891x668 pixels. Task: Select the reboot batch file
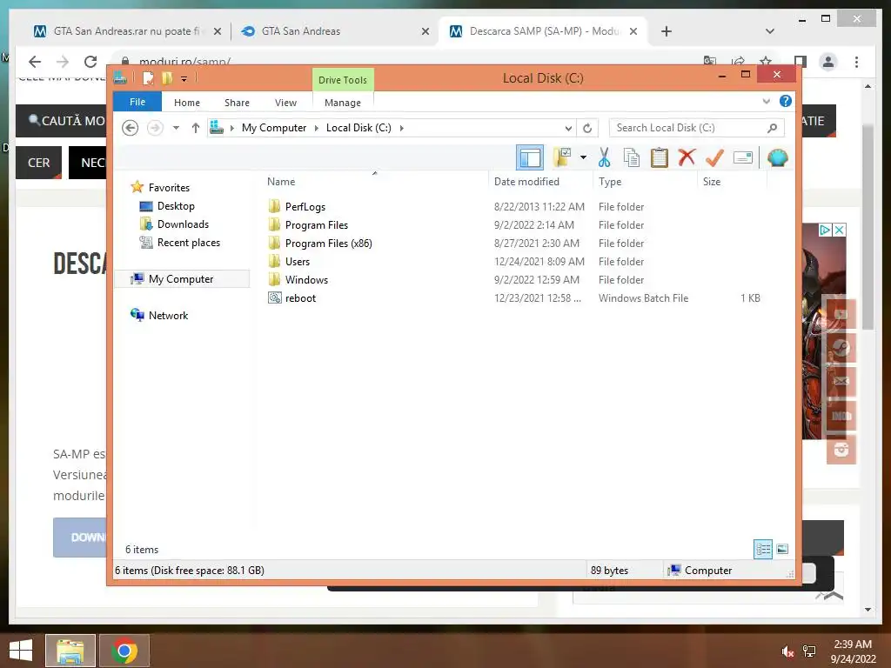coord(300,297)
